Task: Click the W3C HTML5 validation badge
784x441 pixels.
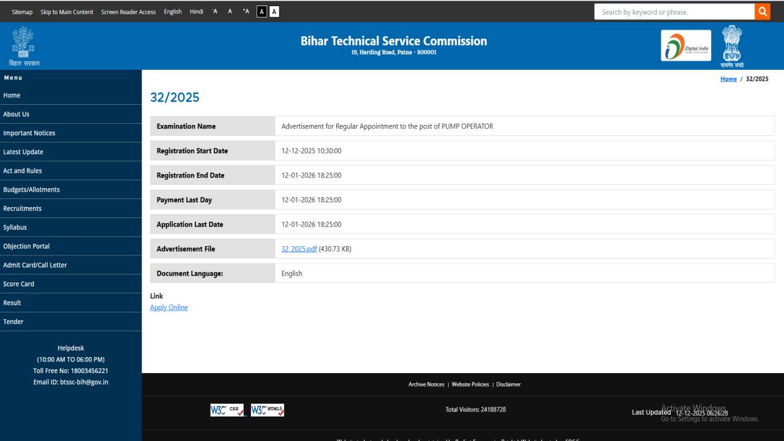Action: [266, 410]
